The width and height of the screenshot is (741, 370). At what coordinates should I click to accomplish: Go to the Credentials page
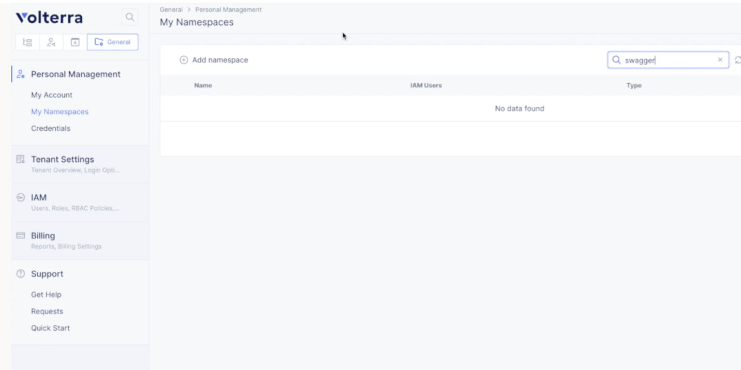click(51, 128)
